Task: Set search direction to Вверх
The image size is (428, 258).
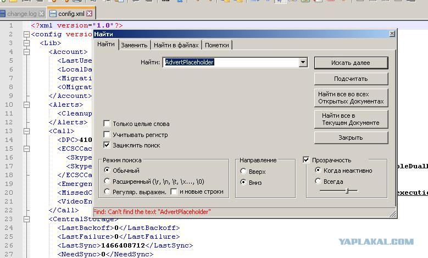Action: tap(243, 172)
